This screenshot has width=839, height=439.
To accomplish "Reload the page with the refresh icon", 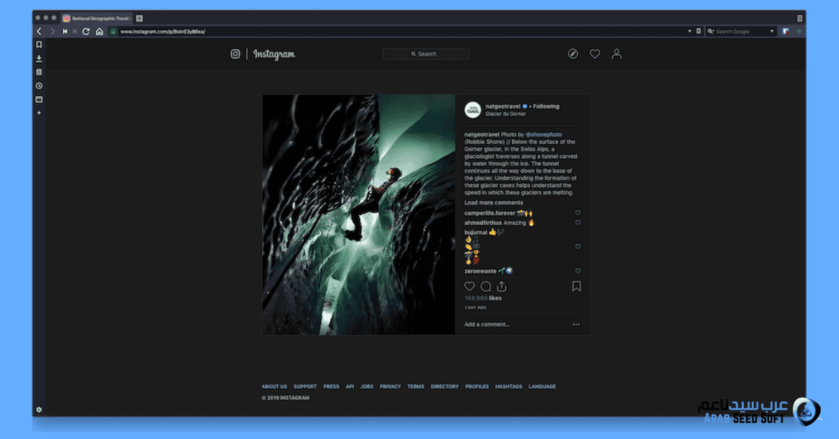I will (86, 31).
